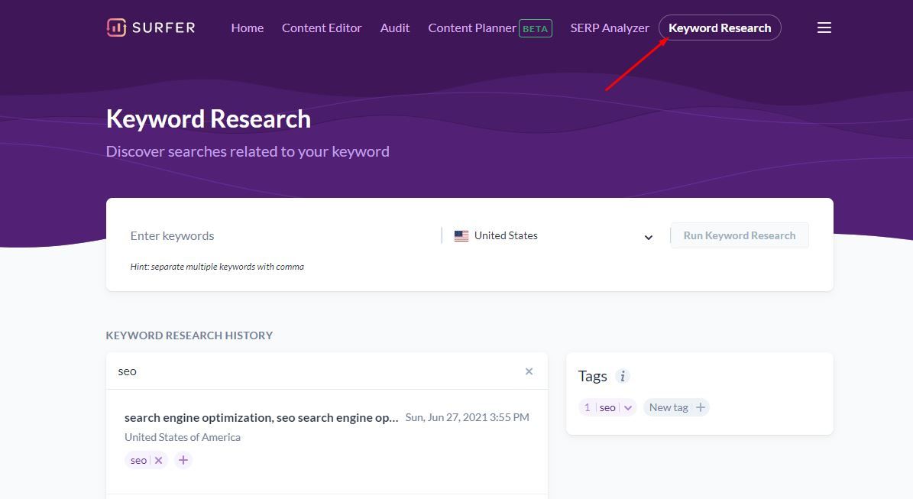This screenshot has height=499, width=913.
Task: Open Content Planner beta
Action: (x=490, y=28)
